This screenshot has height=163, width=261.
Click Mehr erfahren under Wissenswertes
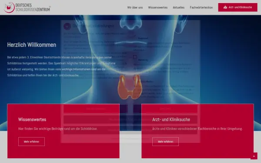[x=31, y=142]
